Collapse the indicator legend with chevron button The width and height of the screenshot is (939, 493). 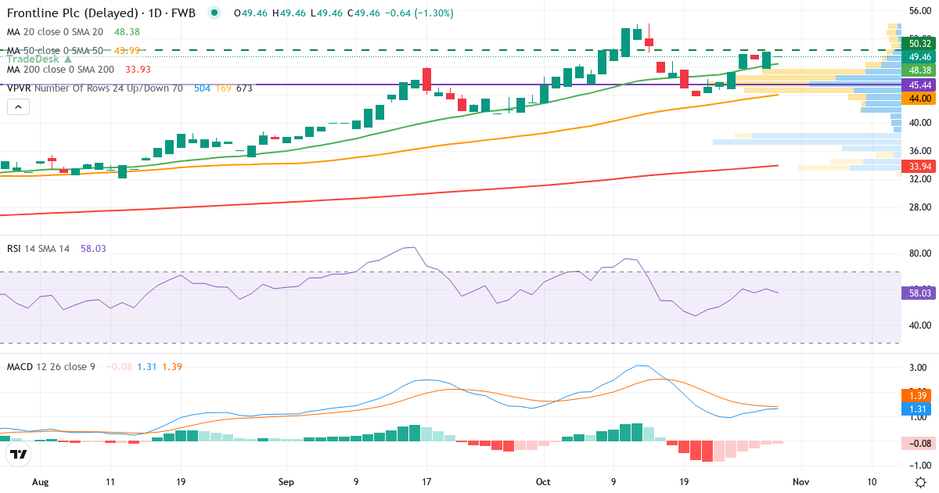(x=17, y=107)
